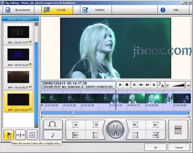Image resolution: width=193 pixels, height=153 pixels.
Task: Set selection start arrow button
Action: coord(75,135)
